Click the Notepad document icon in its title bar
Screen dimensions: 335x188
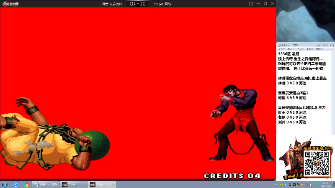point(279,46)
